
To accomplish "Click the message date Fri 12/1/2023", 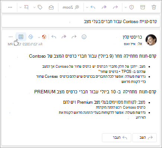I will tap(25, 44).
